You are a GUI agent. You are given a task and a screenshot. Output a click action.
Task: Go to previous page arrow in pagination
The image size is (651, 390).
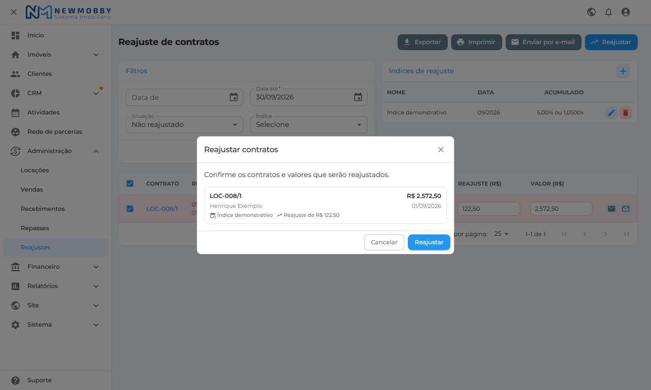click(585, 234)
